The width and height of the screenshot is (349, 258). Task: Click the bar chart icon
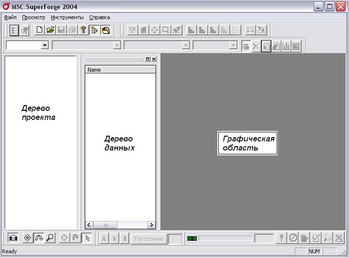click(x=286, y=46)
